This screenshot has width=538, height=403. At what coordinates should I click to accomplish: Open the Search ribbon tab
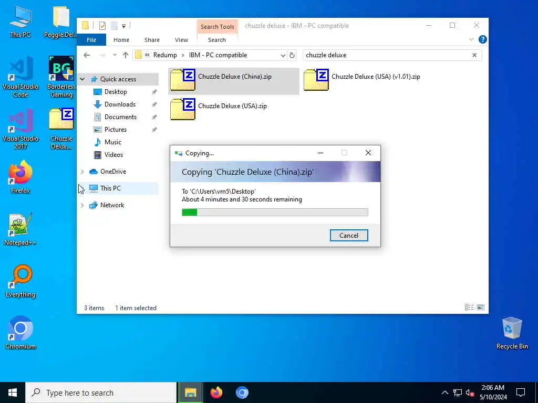pyautogui.click(x=217, y=40)
